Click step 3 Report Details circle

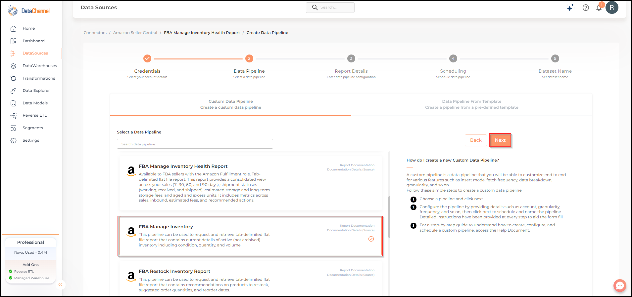[351, 58]
